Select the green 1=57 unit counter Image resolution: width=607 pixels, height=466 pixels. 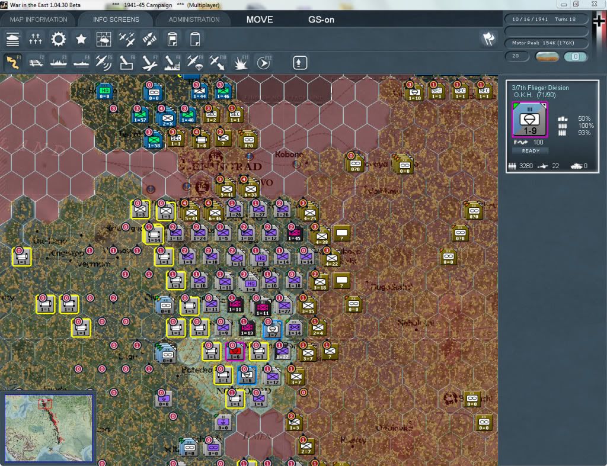(140, 115)
